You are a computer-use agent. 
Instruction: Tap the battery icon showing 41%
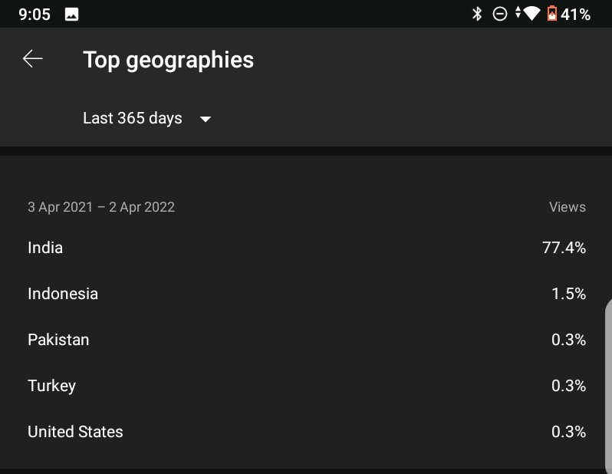coord(552,14)
